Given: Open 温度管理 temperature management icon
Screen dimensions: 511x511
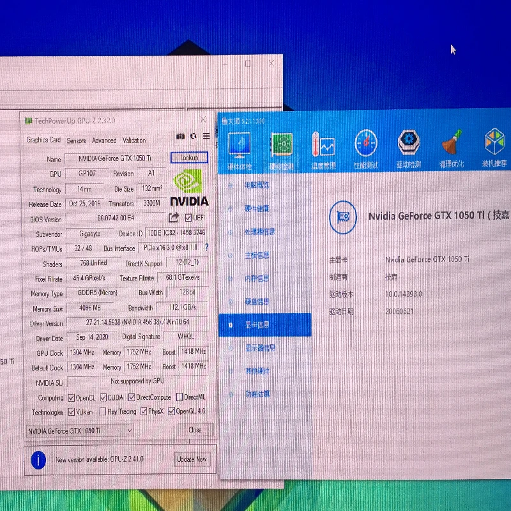Looking at the screenshot, I should pos(323,151).
